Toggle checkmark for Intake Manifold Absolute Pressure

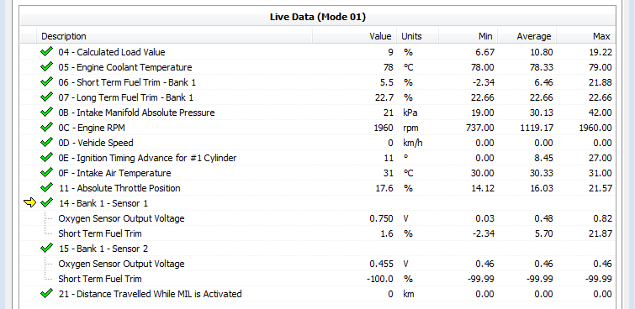click(46, 112)
